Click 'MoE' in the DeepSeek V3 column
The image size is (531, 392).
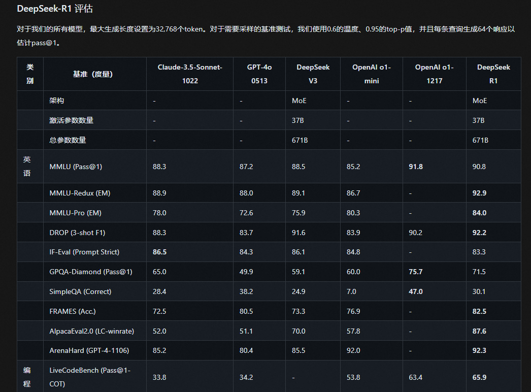pyautogui.click(x=299, y=101)
